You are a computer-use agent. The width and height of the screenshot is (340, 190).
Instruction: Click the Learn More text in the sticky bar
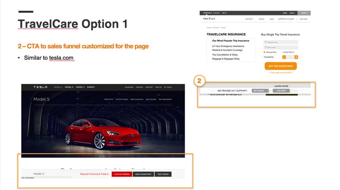(x=281, y=86)
